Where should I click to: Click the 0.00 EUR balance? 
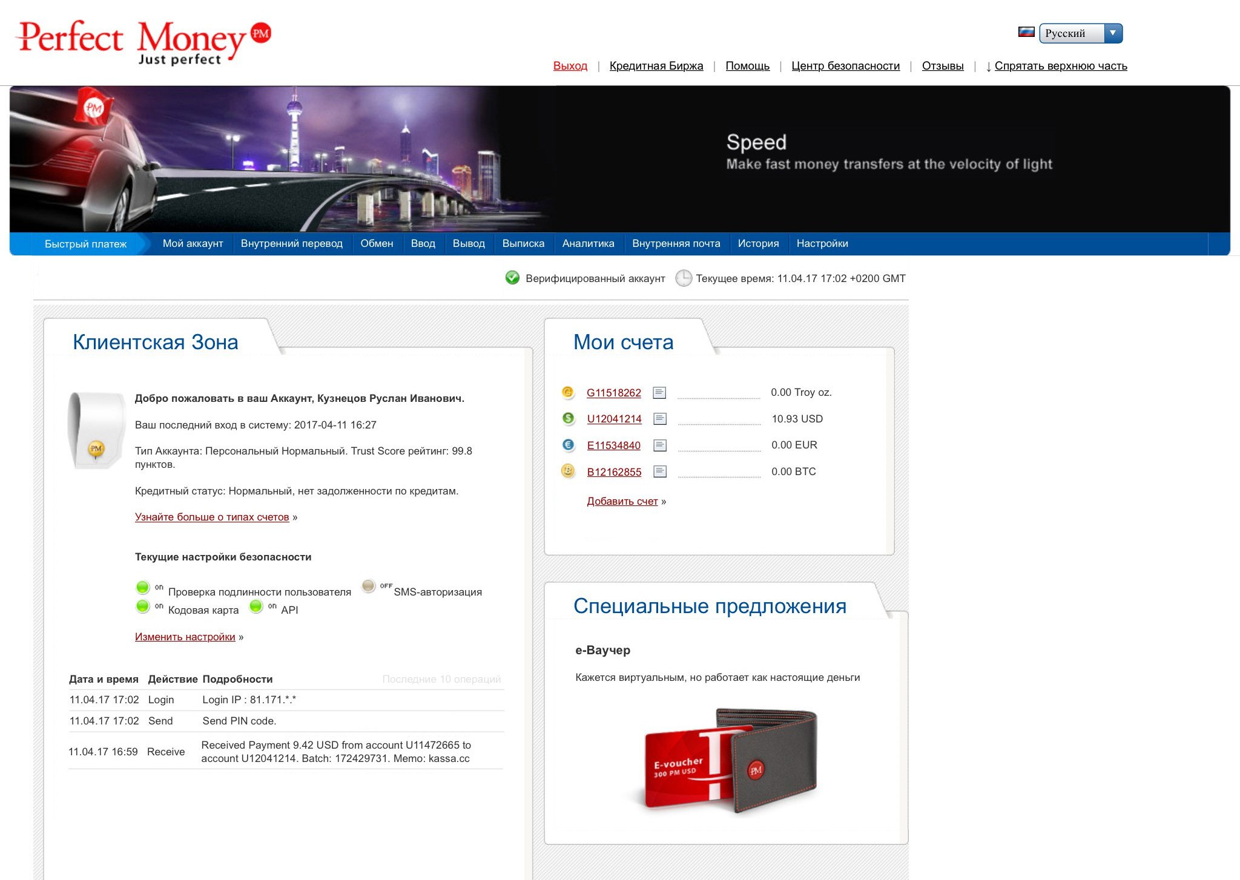coord(794,445)
